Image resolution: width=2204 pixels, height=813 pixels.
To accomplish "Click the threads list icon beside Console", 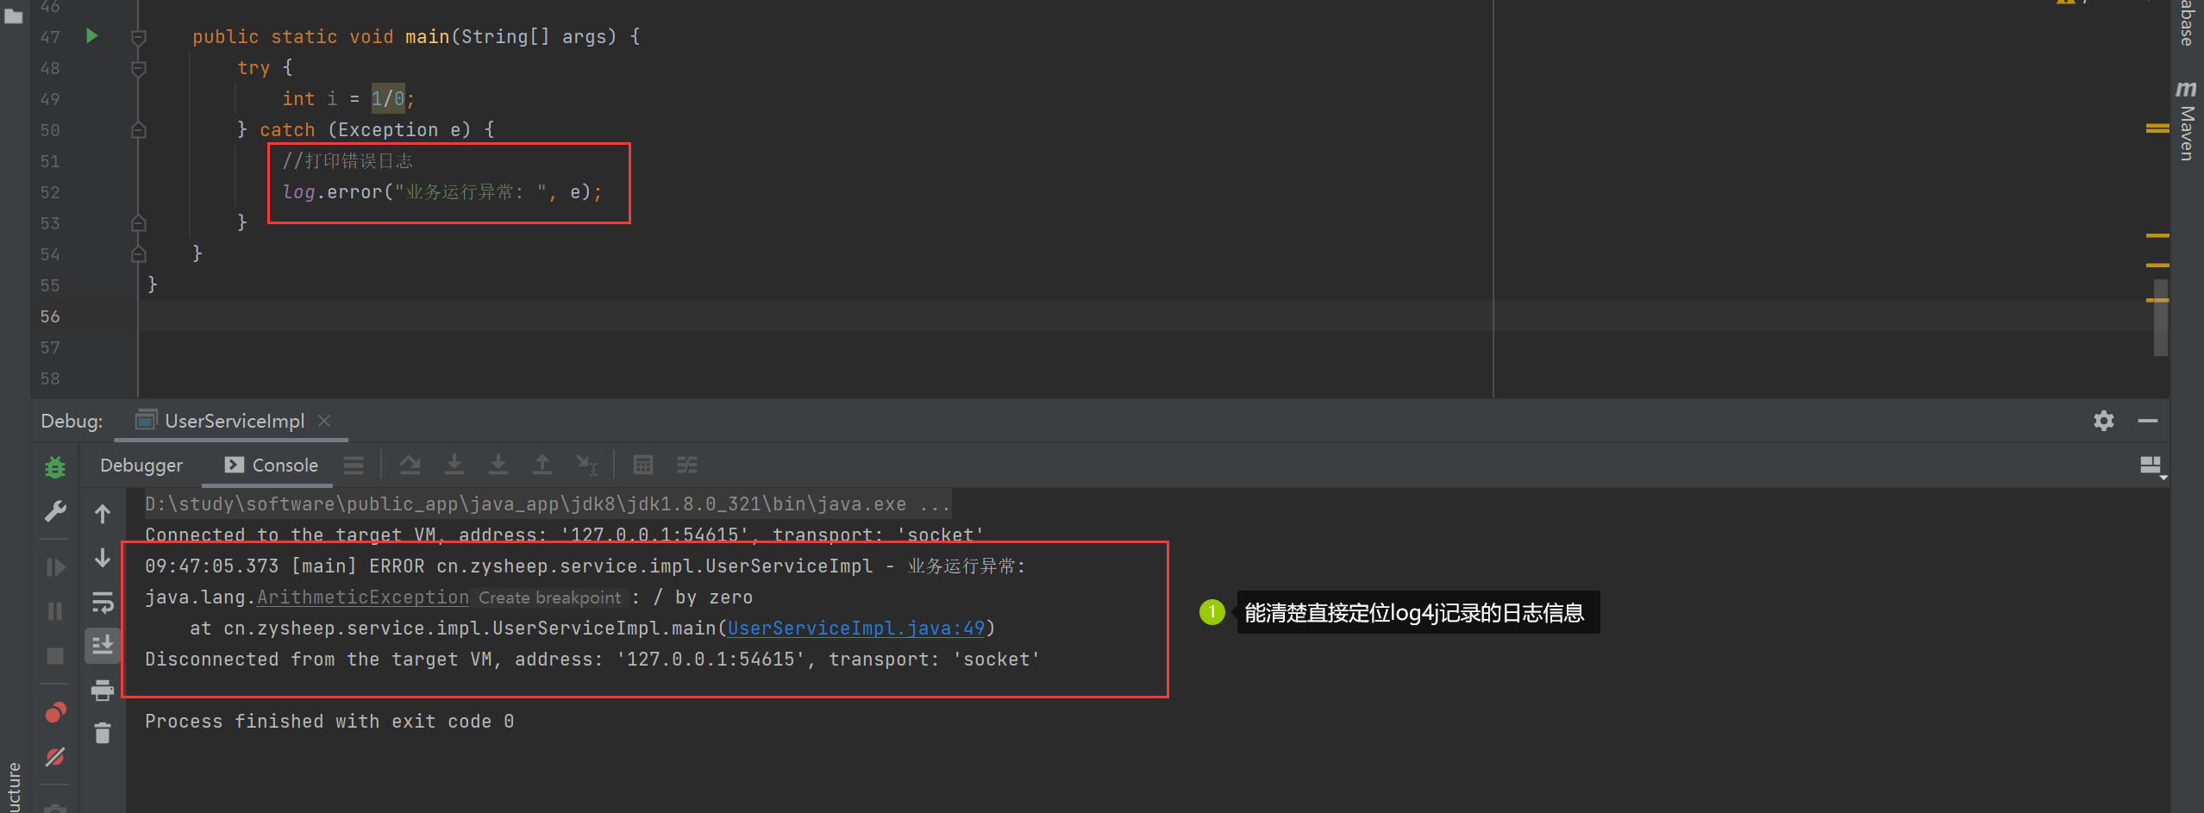I will 354,466.
